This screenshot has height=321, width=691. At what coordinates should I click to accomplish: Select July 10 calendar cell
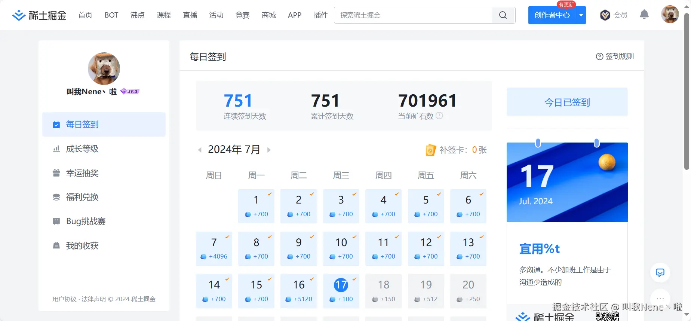(x=341, y=249)
